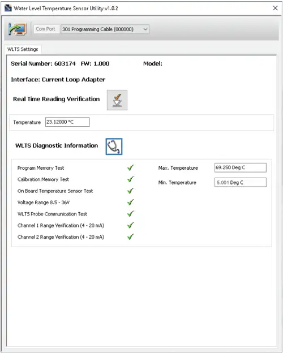The height and width of the screenshot is (353, 283).
Task: Click the Max. Temperature value field
Action: [x=241, y=167]
